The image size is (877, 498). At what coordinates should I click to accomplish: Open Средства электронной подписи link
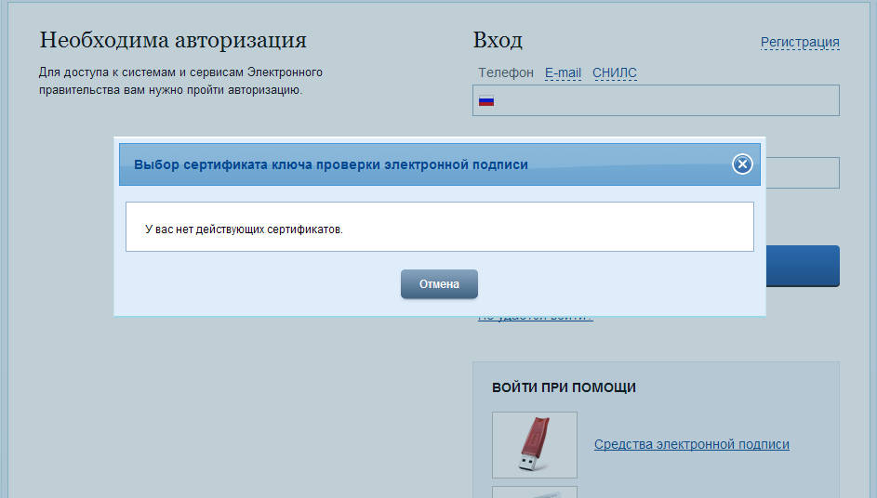tap(691, 444)
